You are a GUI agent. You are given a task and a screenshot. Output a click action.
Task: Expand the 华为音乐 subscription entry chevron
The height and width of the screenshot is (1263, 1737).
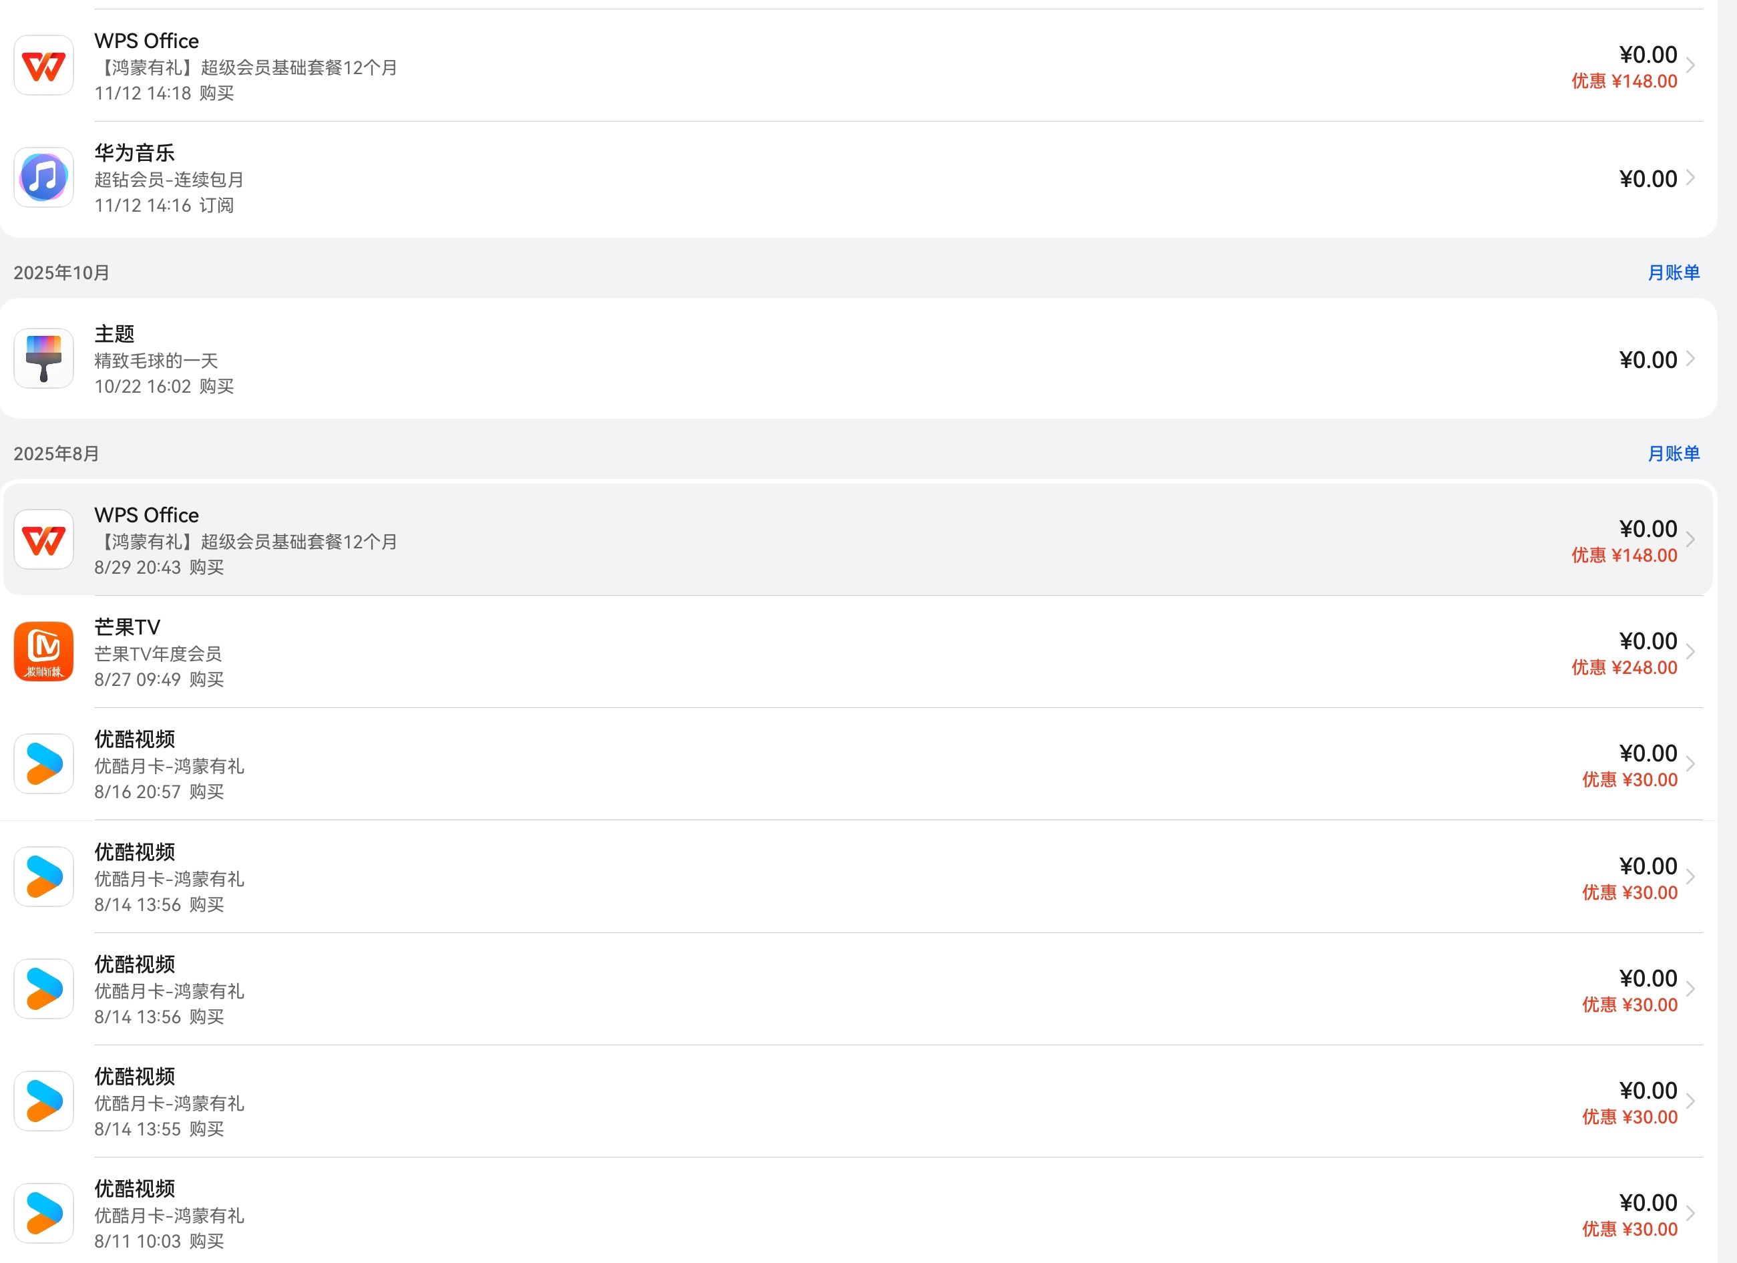[x=1690, y=178]
